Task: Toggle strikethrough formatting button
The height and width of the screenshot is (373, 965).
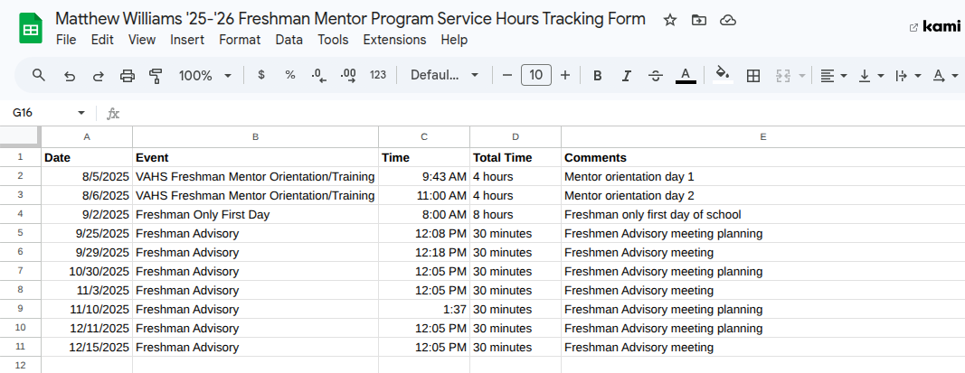Action: tap(656, 76)
